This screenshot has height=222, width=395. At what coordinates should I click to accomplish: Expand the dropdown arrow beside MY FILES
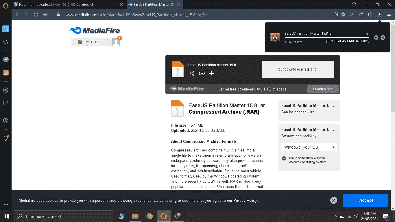109,42
